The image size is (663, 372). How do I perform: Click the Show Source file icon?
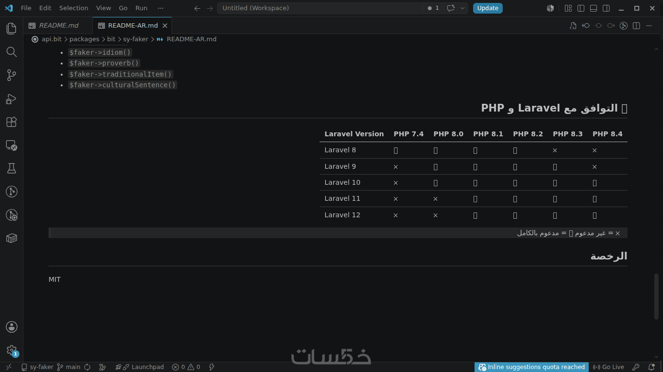[573, 26]
